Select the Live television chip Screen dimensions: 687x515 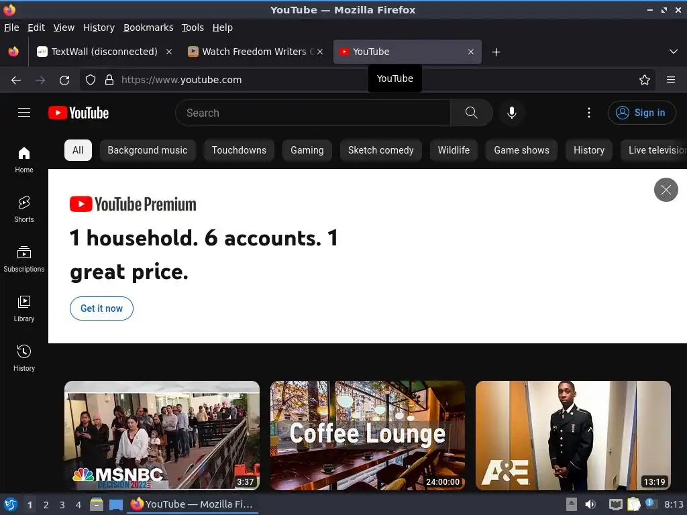click(654, 150)
